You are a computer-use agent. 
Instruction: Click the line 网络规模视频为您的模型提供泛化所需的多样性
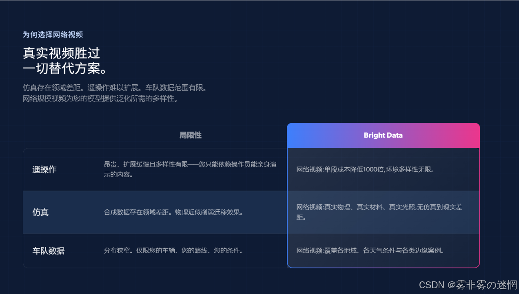(101, 99)
